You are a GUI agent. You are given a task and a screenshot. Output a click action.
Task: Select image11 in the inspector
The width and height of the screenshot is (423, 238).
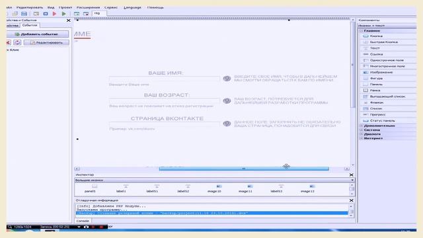tap(245, 188)
